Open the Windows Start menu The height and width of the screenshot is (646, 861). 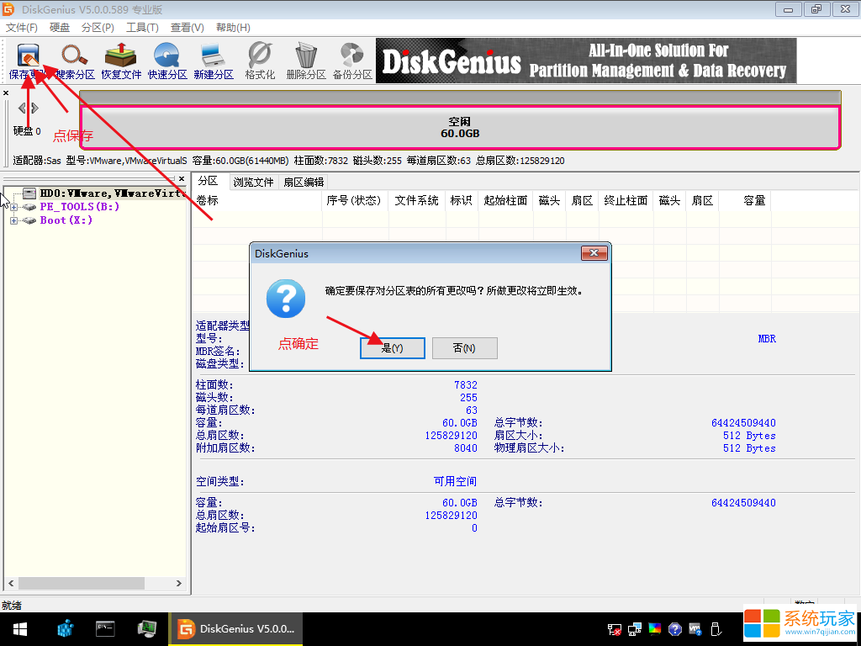[x=20, y=629]
